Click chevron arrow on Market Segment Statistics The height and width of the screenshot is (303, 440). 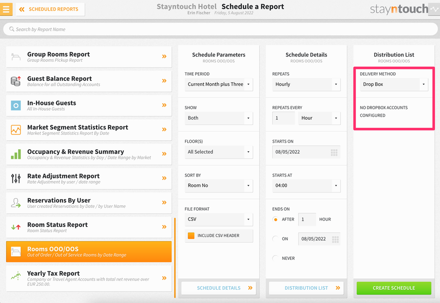164,129
